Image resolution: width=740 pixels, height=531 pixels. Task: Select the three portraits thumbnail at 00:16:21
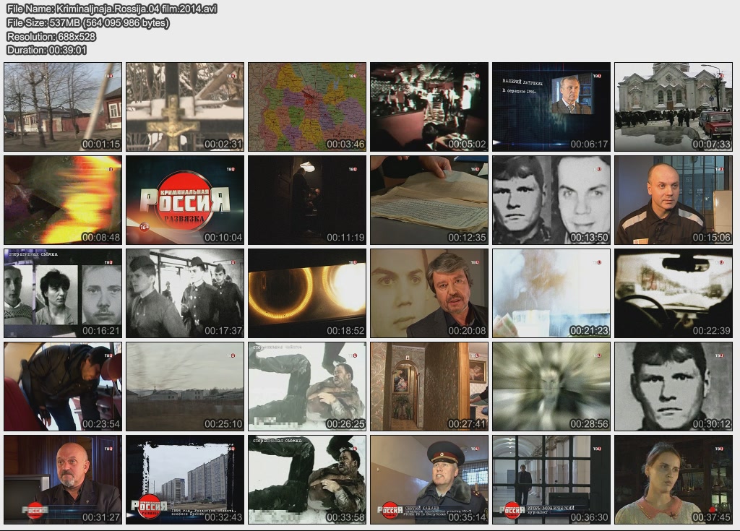tap(63, 293)
